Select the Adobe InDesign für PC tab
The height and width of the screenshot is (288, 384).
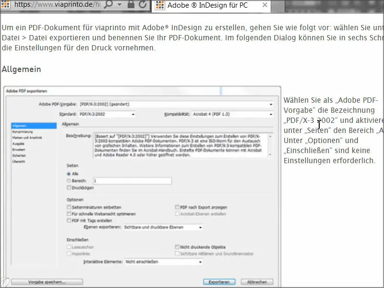211,5
